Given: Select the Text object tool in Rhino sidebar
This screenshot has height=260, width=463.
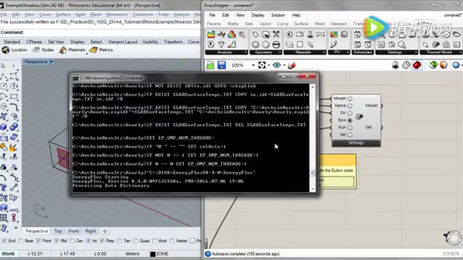Looking at the screenshot, I should pos(4,188).
